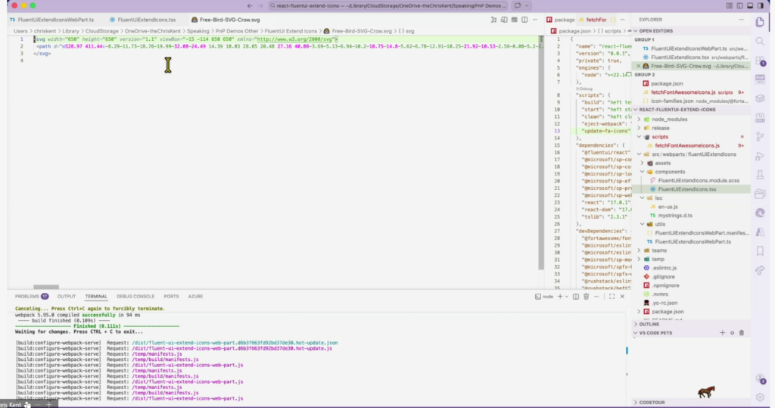775x408 pixels.
Task: Delete pet with VS Code Pets trash icon
Action: click(x=742, y=332)
